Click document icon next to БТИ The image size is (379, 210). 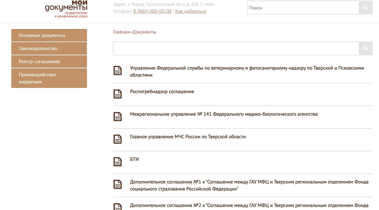click(x=118, y=162)
